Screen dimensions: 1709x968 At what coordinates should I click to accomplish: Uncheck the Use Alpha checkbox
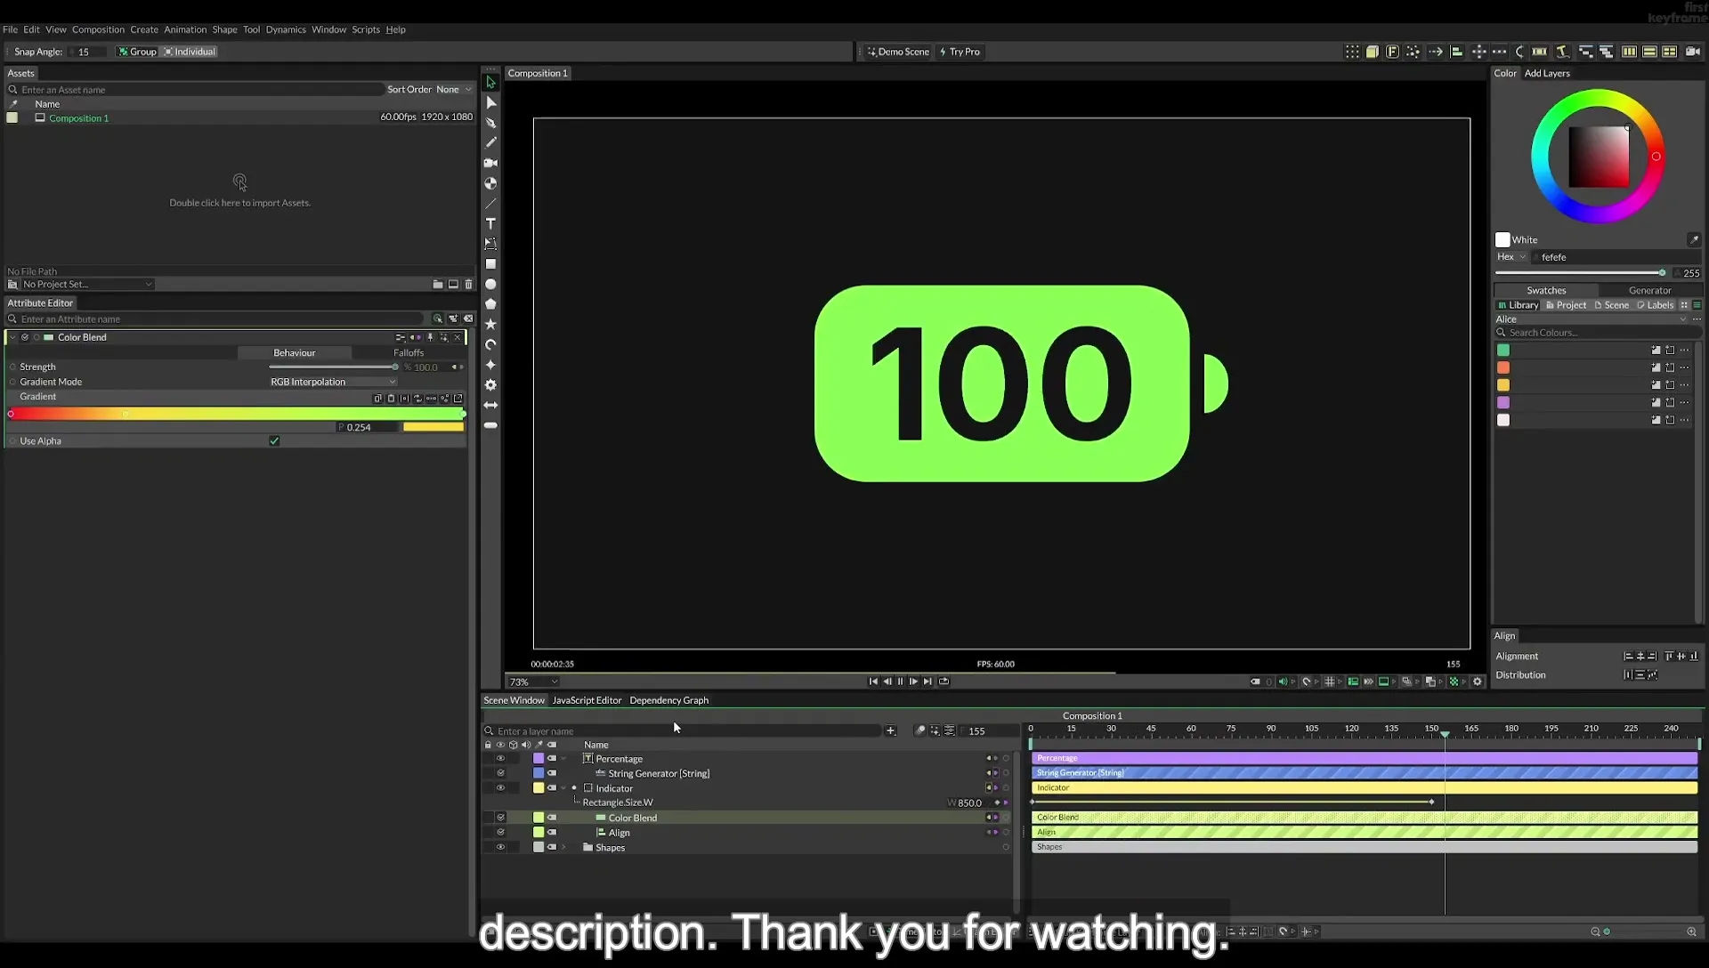click(x=274, y=441)
